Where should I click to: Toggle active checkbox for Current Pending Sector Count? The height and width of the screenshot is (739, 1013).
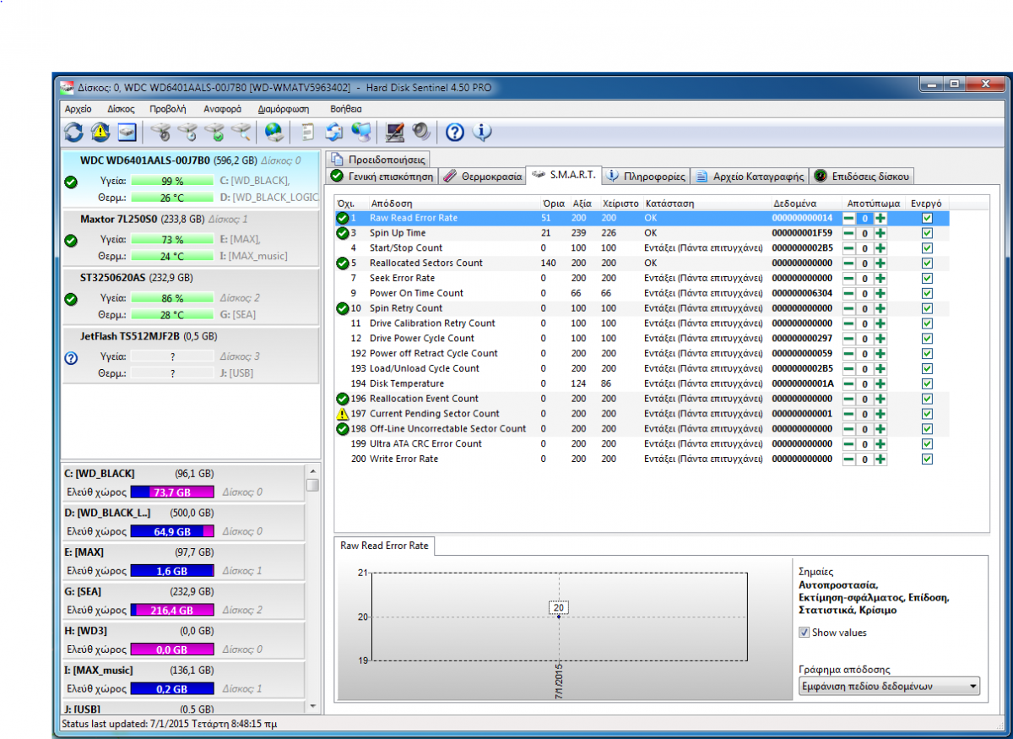coord(927,414)
